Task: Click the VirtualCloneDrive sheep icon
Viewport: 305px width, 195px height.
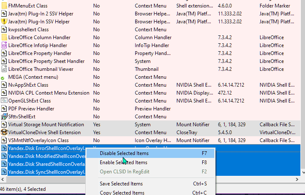Action: click(x=4, y=132)
